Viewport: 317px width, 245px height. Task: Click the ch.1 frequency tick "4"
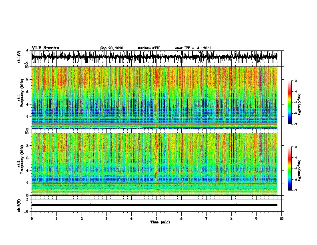[28, 104]
